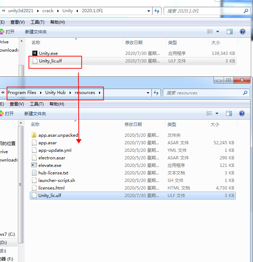Click the elevate.exe file icon
This screenshot has width=253, height=262.
click(34, 165)
